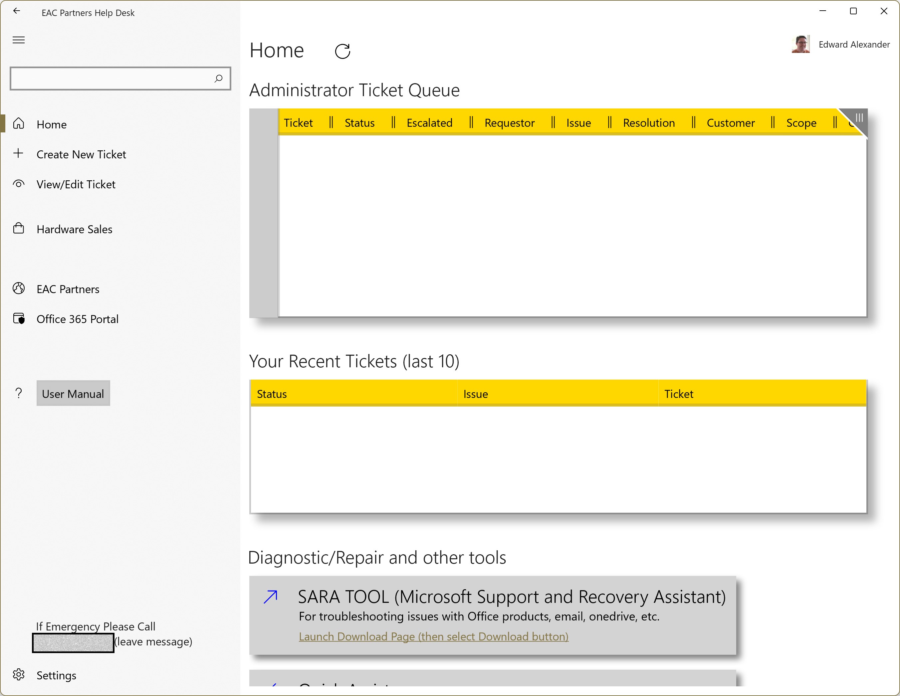This screenshot has width=900, height=696.
Task: Sort queue by Escalated column header
Action: [x=429, y=123]
